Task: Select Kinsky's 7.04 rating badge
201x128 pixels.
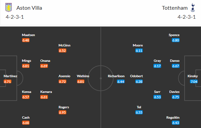Action: point(194,82)
